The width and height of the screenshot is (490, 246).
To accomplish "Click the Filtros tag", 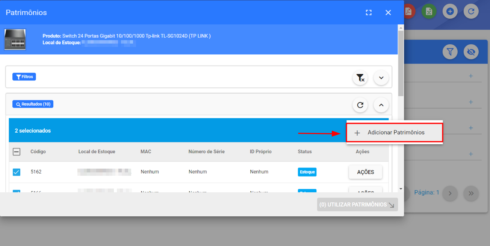I will 24,77.
